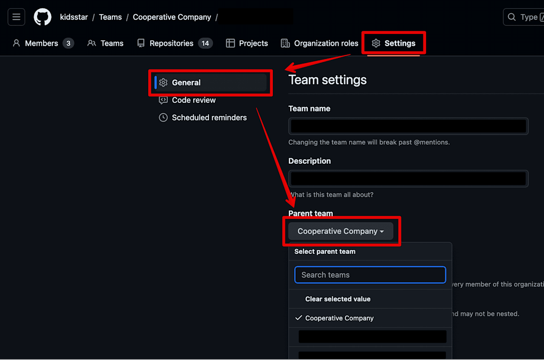Focus the top search box
Viewport: 544px width, 360px height.
[524, 17]
